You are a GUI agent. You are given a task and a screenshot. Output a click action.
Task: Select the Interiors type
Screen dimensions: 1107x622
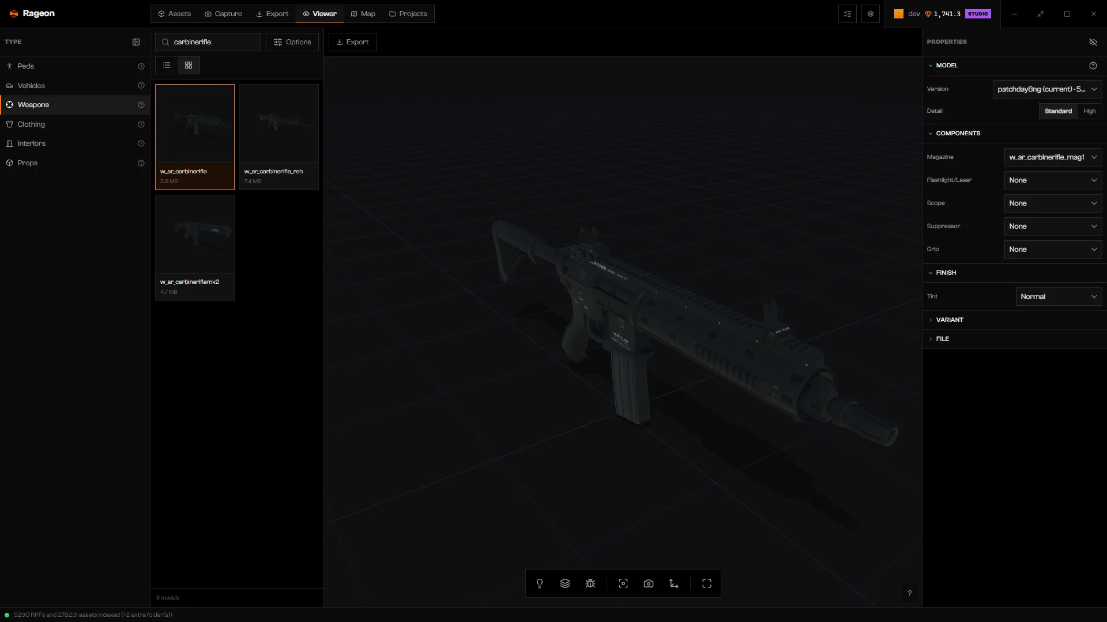(x=75, y=143)
